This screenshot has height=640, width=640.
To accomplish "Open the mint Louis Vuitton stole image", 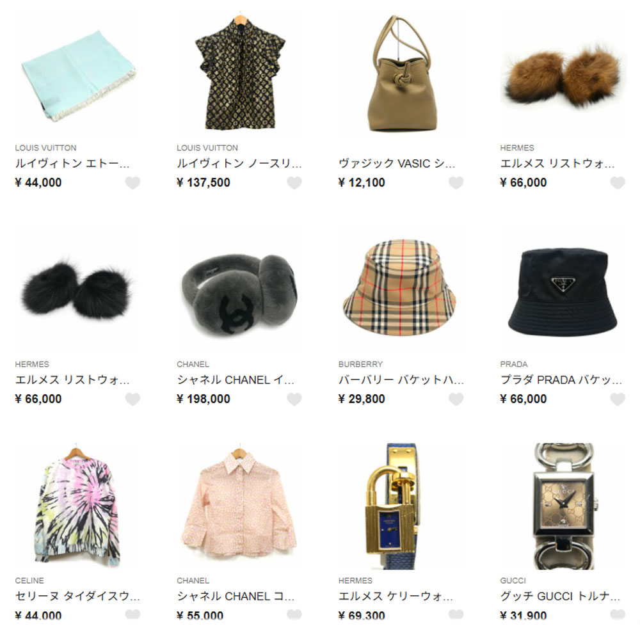I will point(77,74).
